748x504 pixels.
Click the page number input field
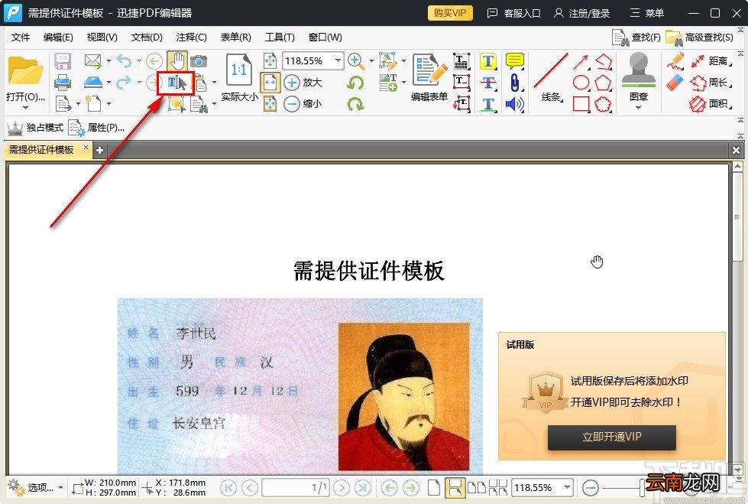pyautogui.click(x=295, y=487)
